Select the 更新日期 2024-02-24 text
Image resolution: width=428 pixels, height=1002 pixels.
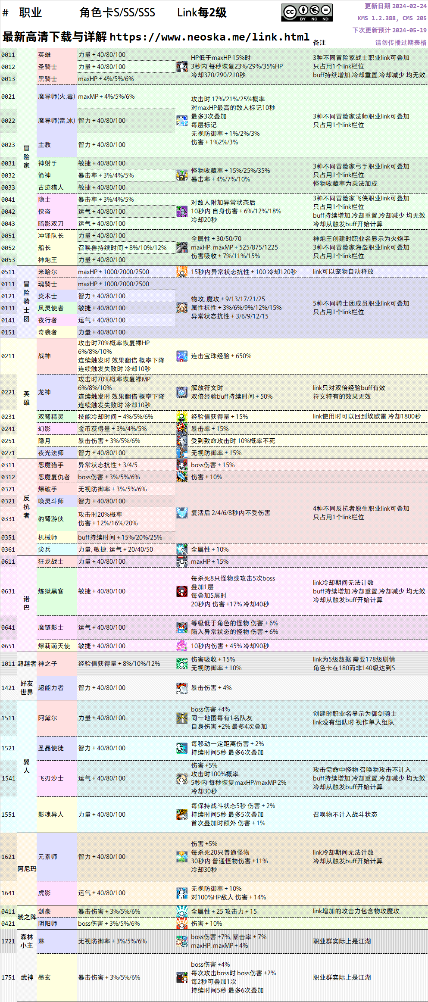tap(396, 6)
